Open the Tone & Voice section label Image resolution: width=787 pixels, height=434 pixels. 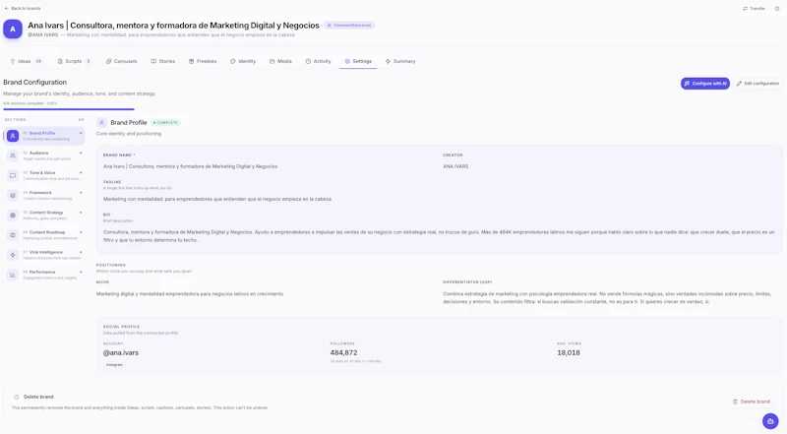click(42, 173)
